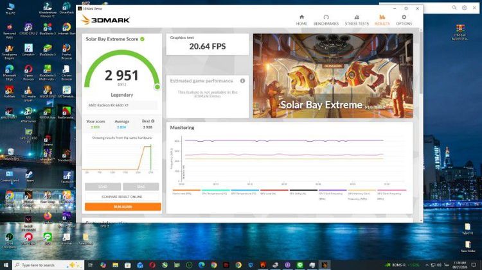Select the green LINE desktop icon
Screen dimensions: 482x270
pyautogui.click(x=48, y=239)
